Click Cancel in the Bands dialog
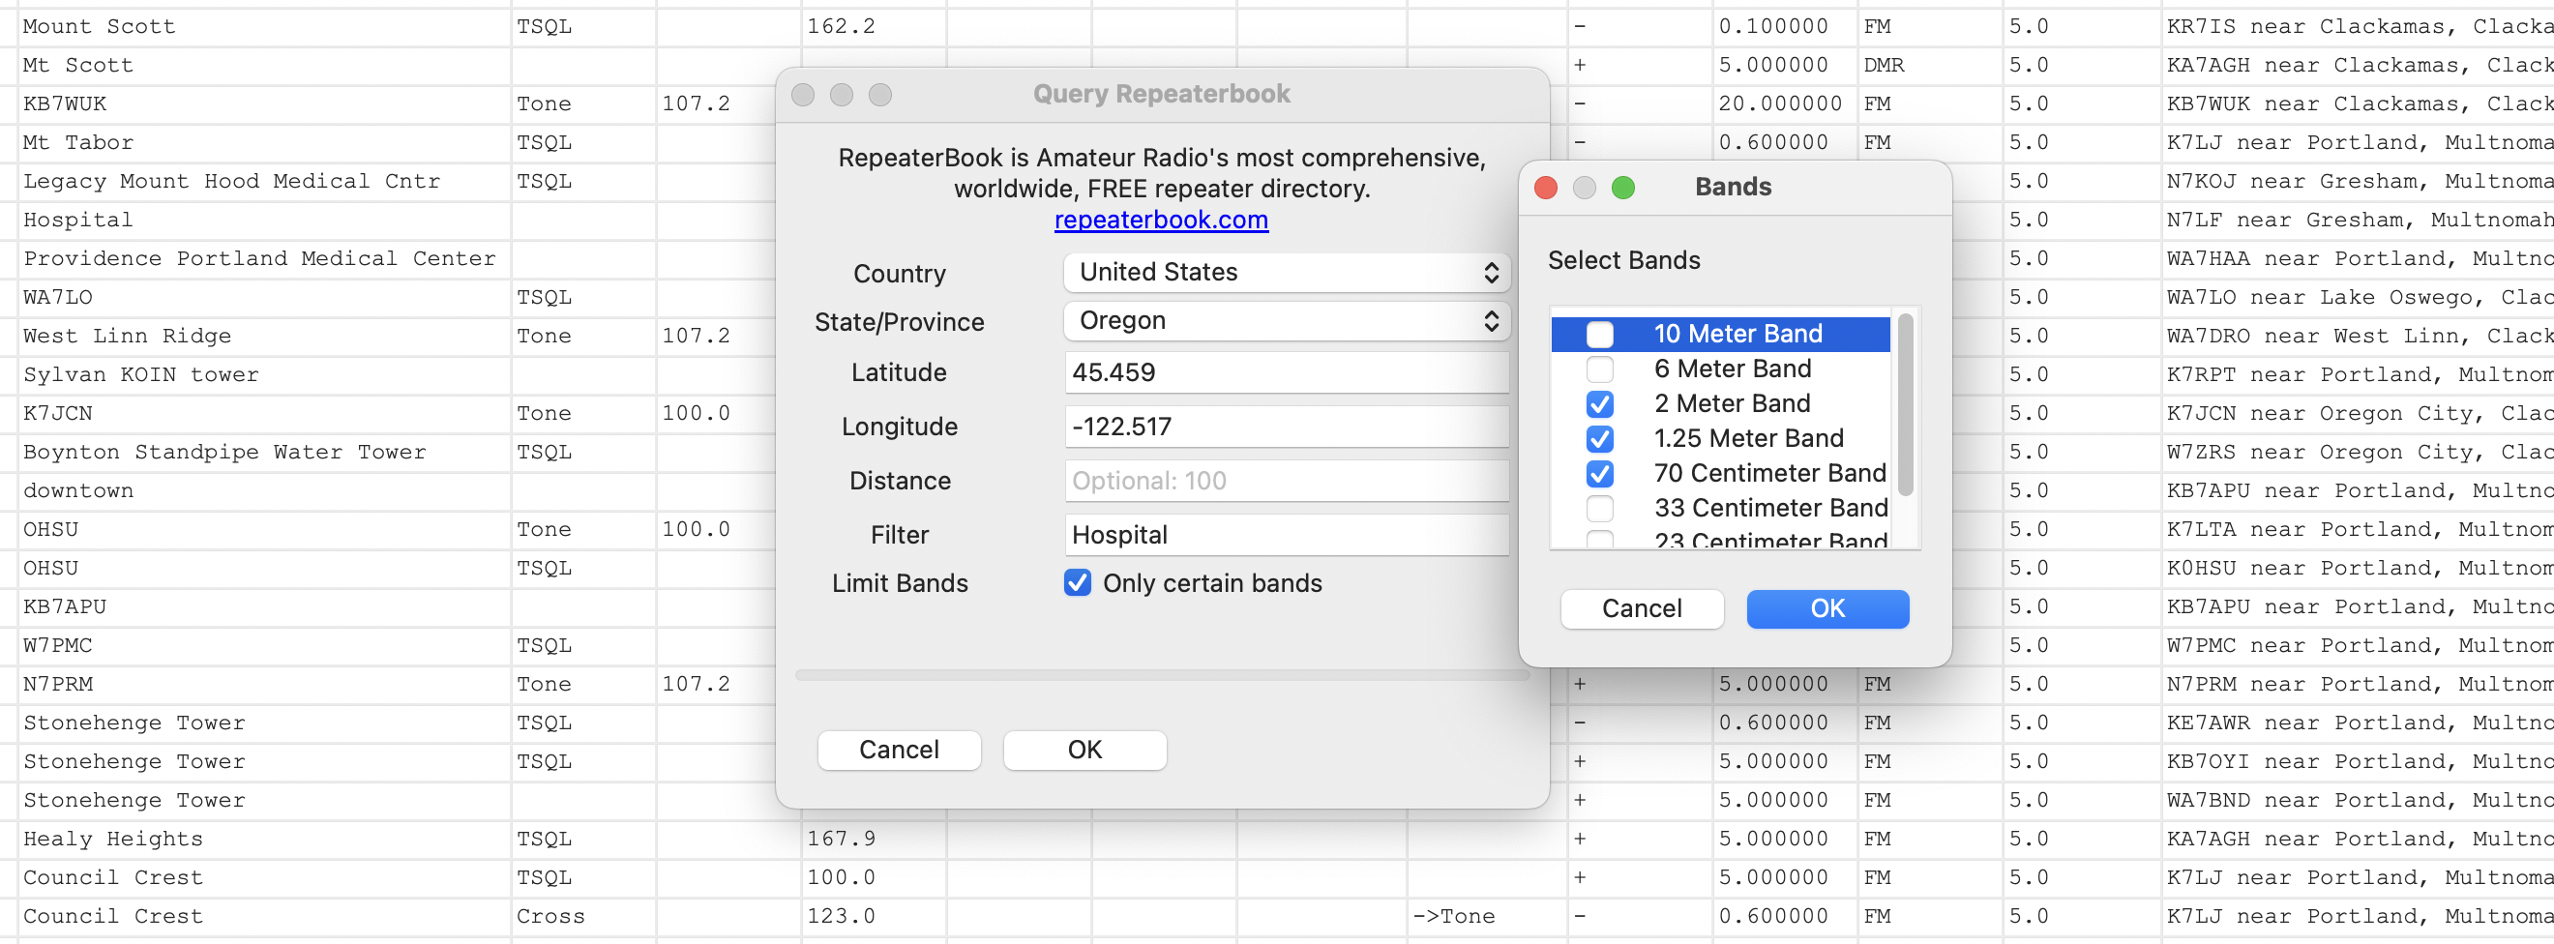The image size is (2554, 944). pos(1642,608)
